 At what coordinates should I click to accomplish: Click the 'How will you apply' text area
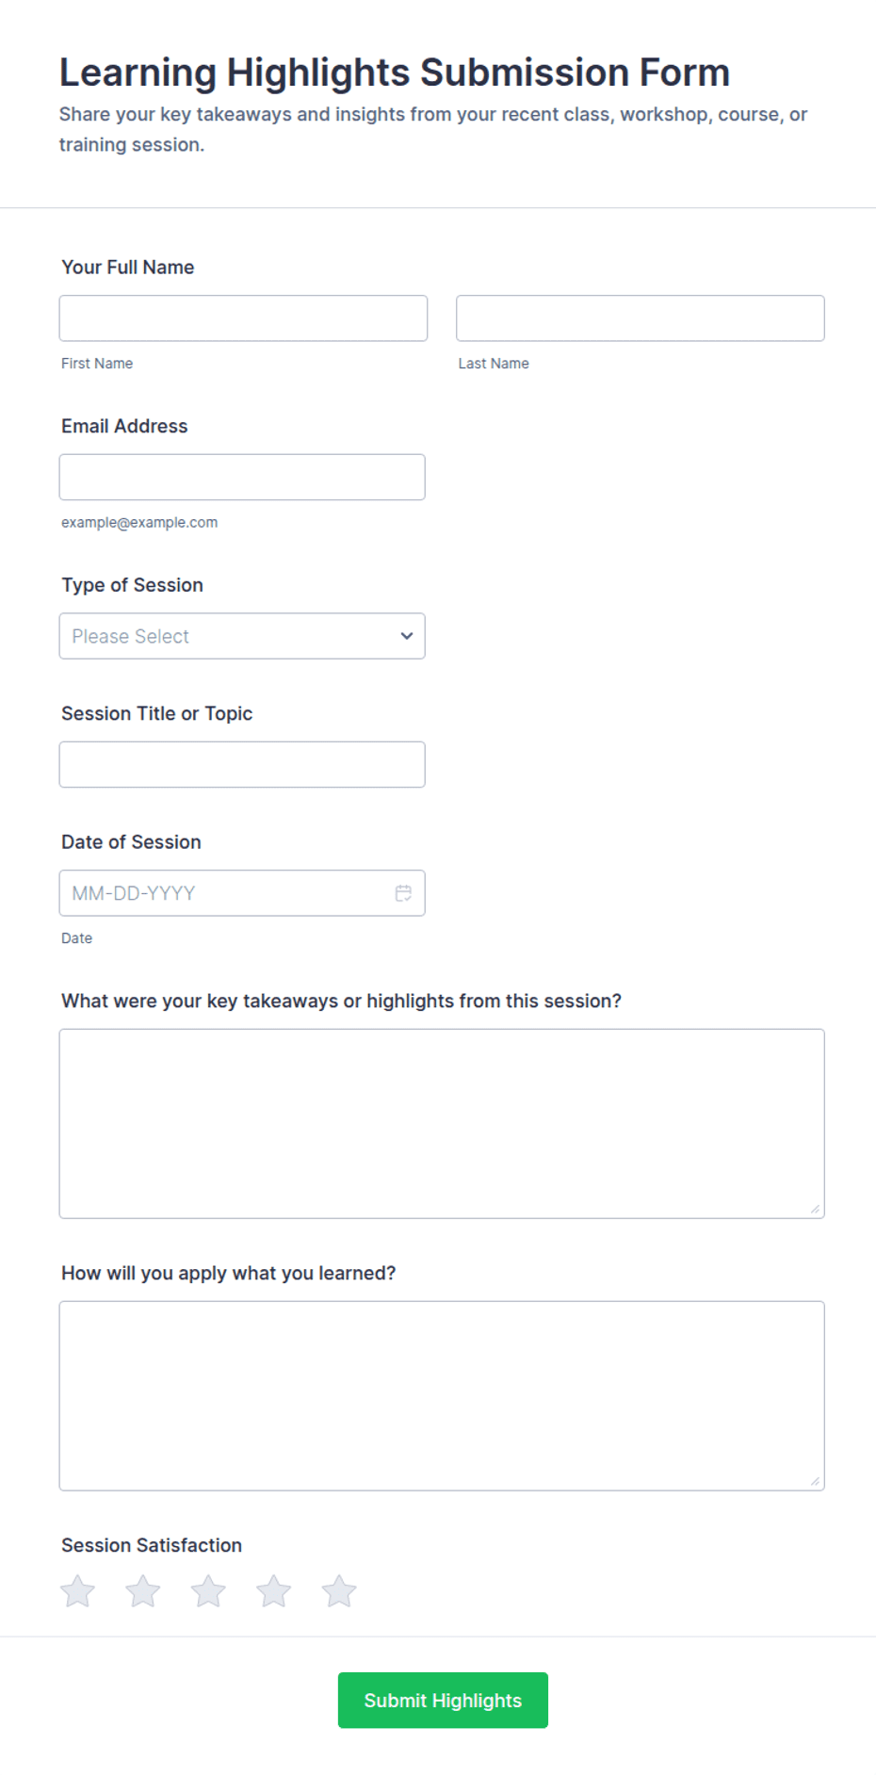click(442, 1396)
